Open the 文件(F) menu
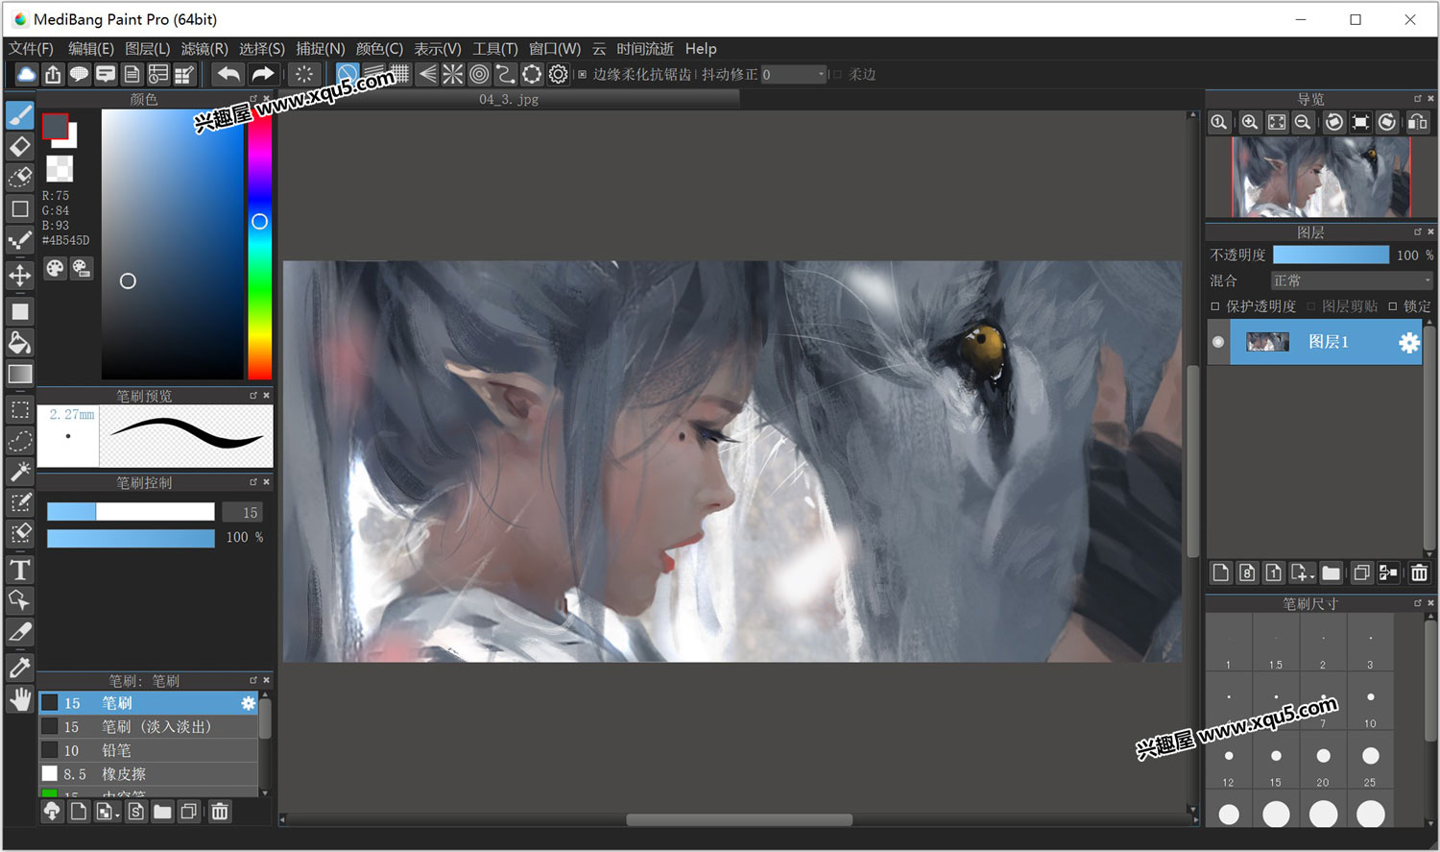The image size is (1440, 852). coord(32,48)
